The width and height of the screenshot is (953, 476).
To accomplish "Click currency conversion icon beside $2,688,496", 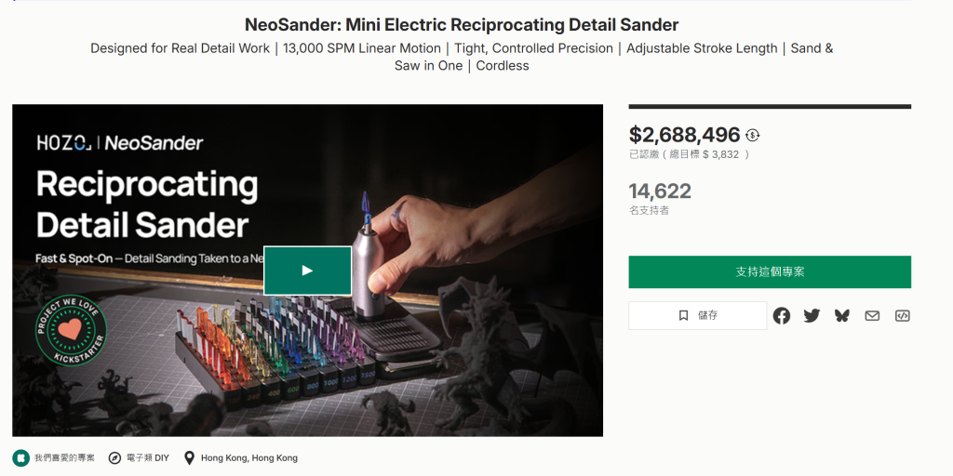I will pos(753,136).
